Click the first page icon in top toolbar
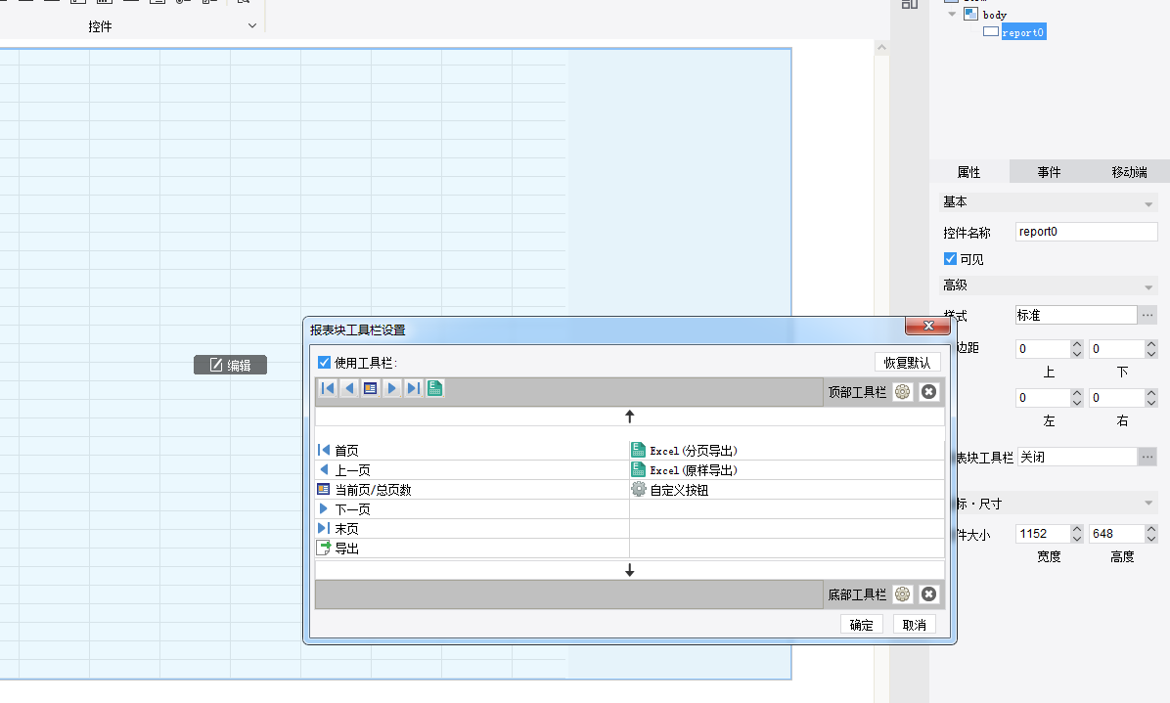1170x703 pixels. pyautogui.click(x=328, y=388)
